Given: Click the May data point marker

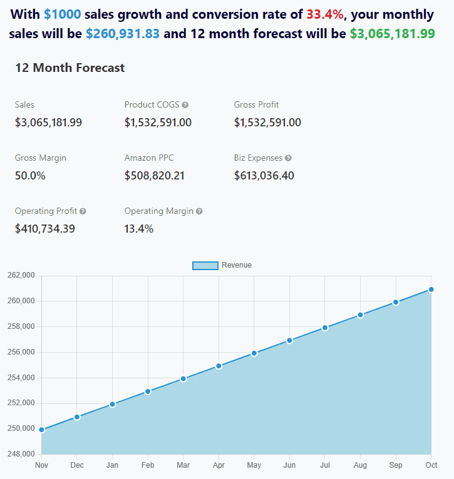Looking at the screenshot, I should 254,353.
